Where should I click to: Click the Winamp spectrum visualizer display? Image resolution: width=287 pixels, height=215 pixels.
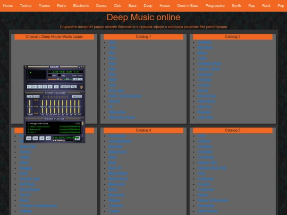click(37, 75)
